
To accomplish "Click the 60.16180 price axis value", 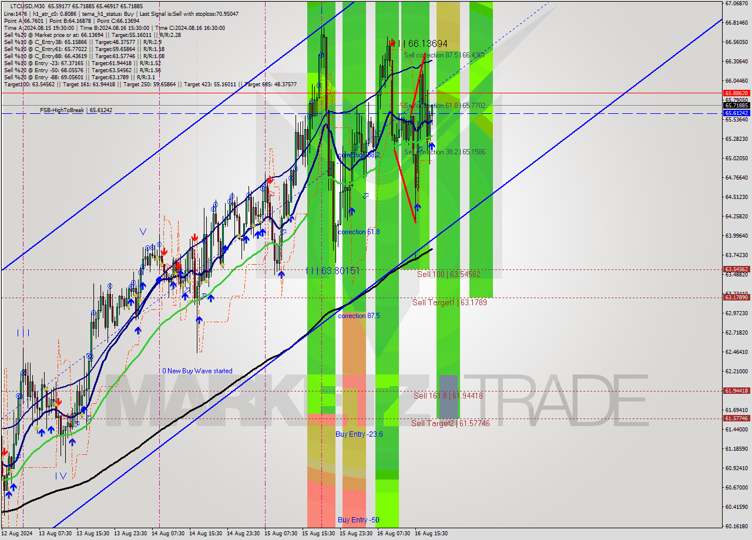I will (737, 526).
